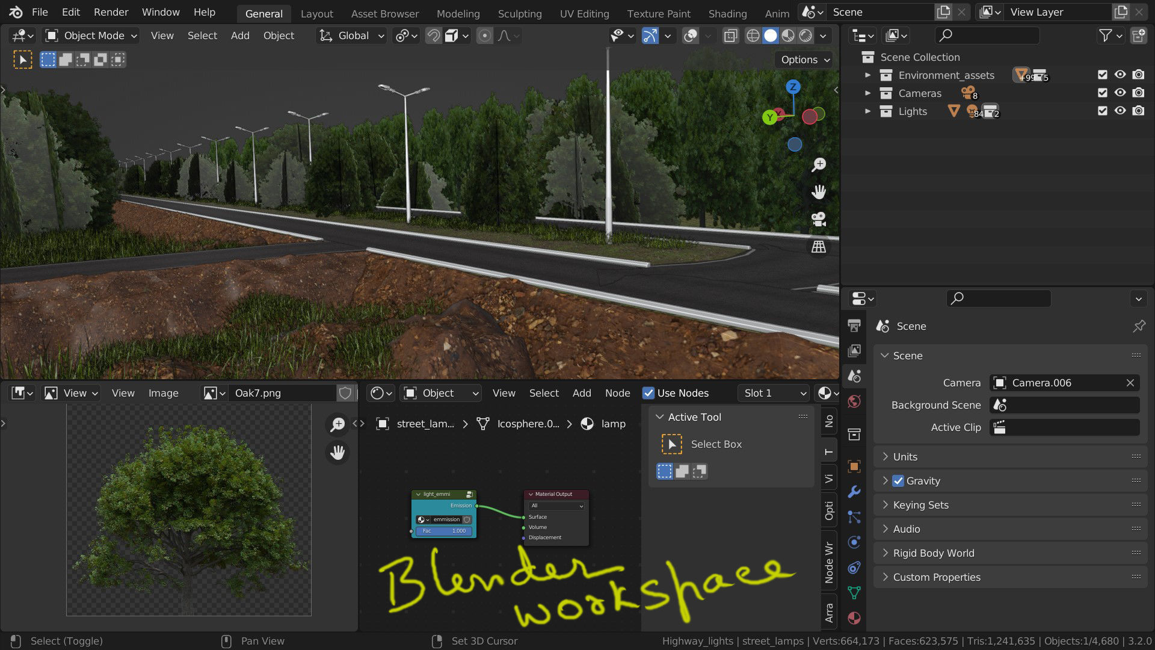Open the World properties tab
The width and height of the screenshot is (1155, 650).
tap(854, 401)
